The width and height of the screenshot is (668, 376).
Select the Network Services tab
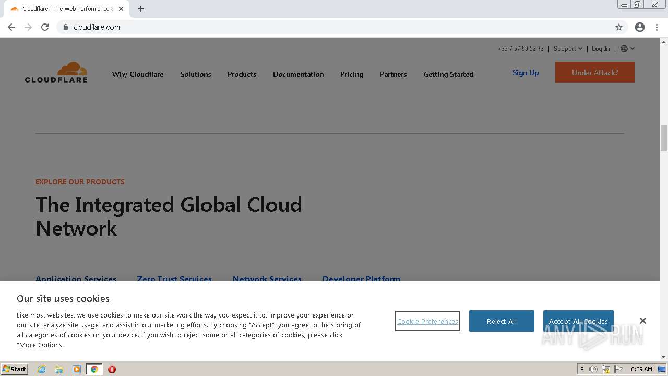click(267, 279)
